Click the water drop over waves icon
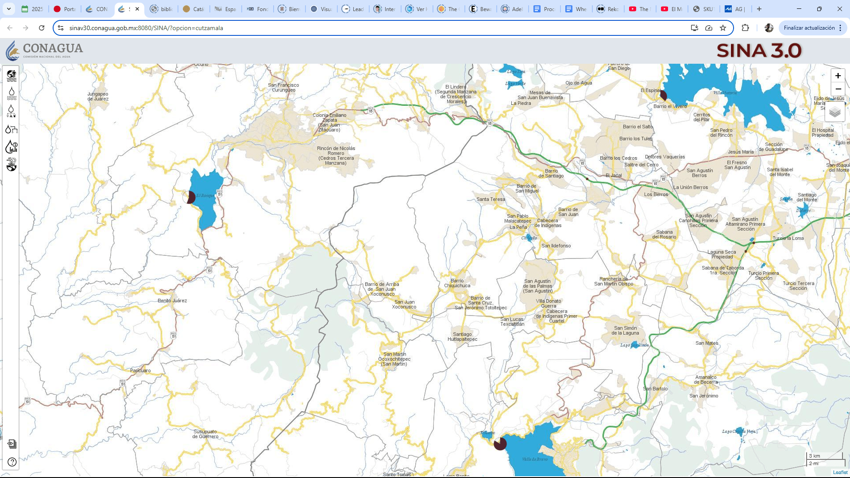 click(x=12, y=93)
